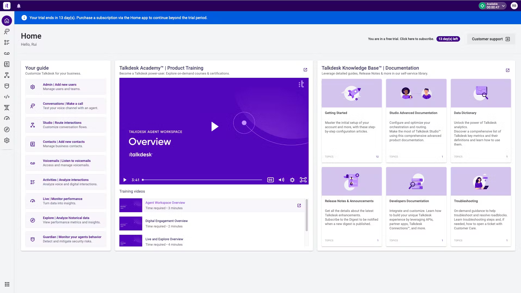Click the gear icon beside Admin guide

point(33,87)
